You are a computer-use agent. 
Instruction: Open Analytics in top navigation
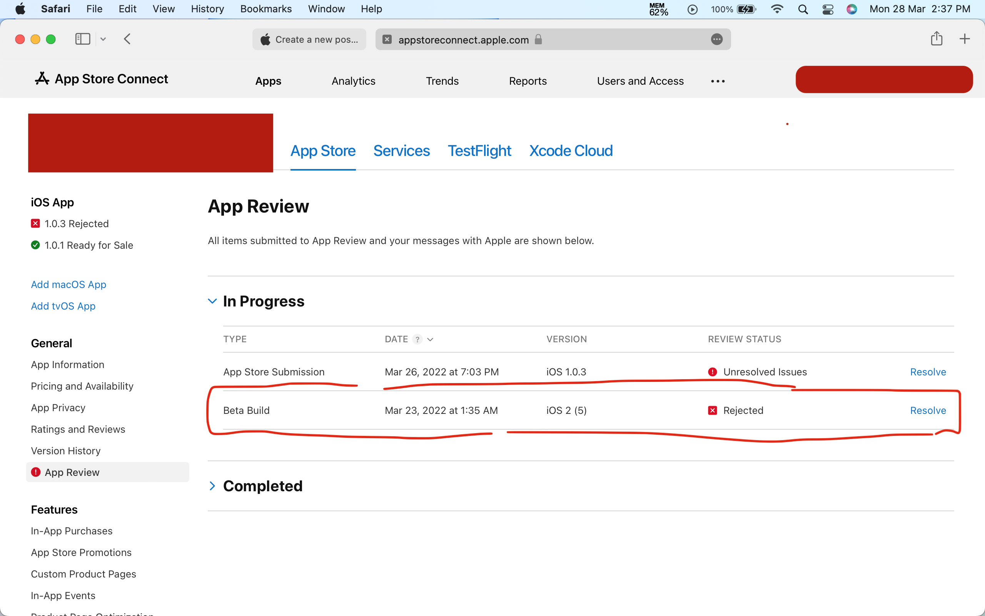coord(353,81)
